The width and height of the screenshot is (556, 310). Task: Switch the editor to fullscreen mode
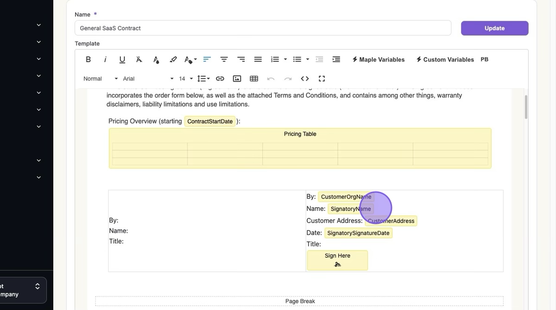coord(322,79)
